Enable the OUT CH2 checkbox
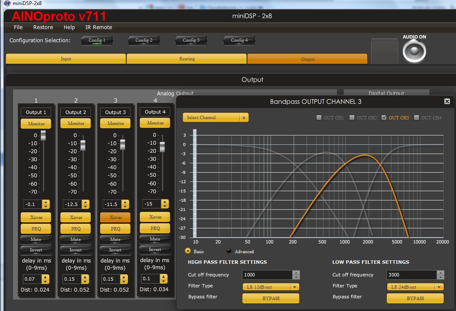This screenshot has height=311, width=456. (x=352, y=117)
